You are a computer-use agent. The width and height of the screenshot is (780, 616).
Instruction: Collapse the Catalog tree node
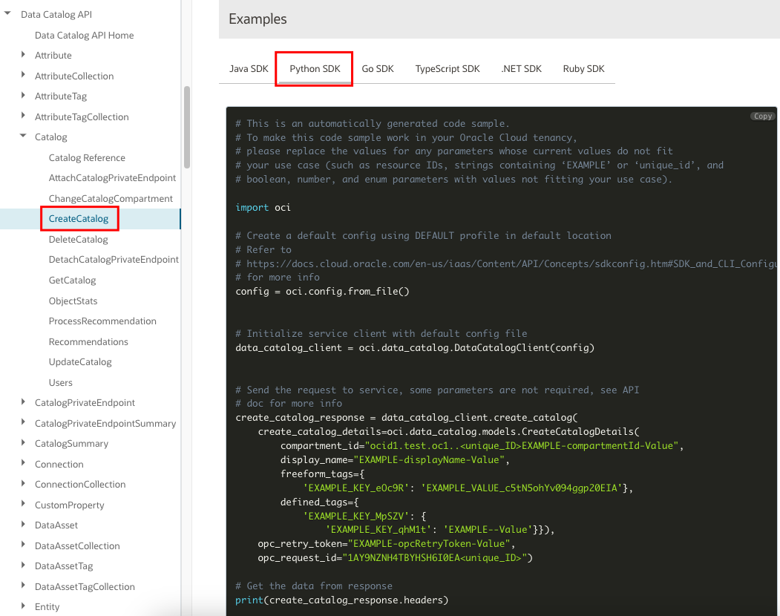23,135
